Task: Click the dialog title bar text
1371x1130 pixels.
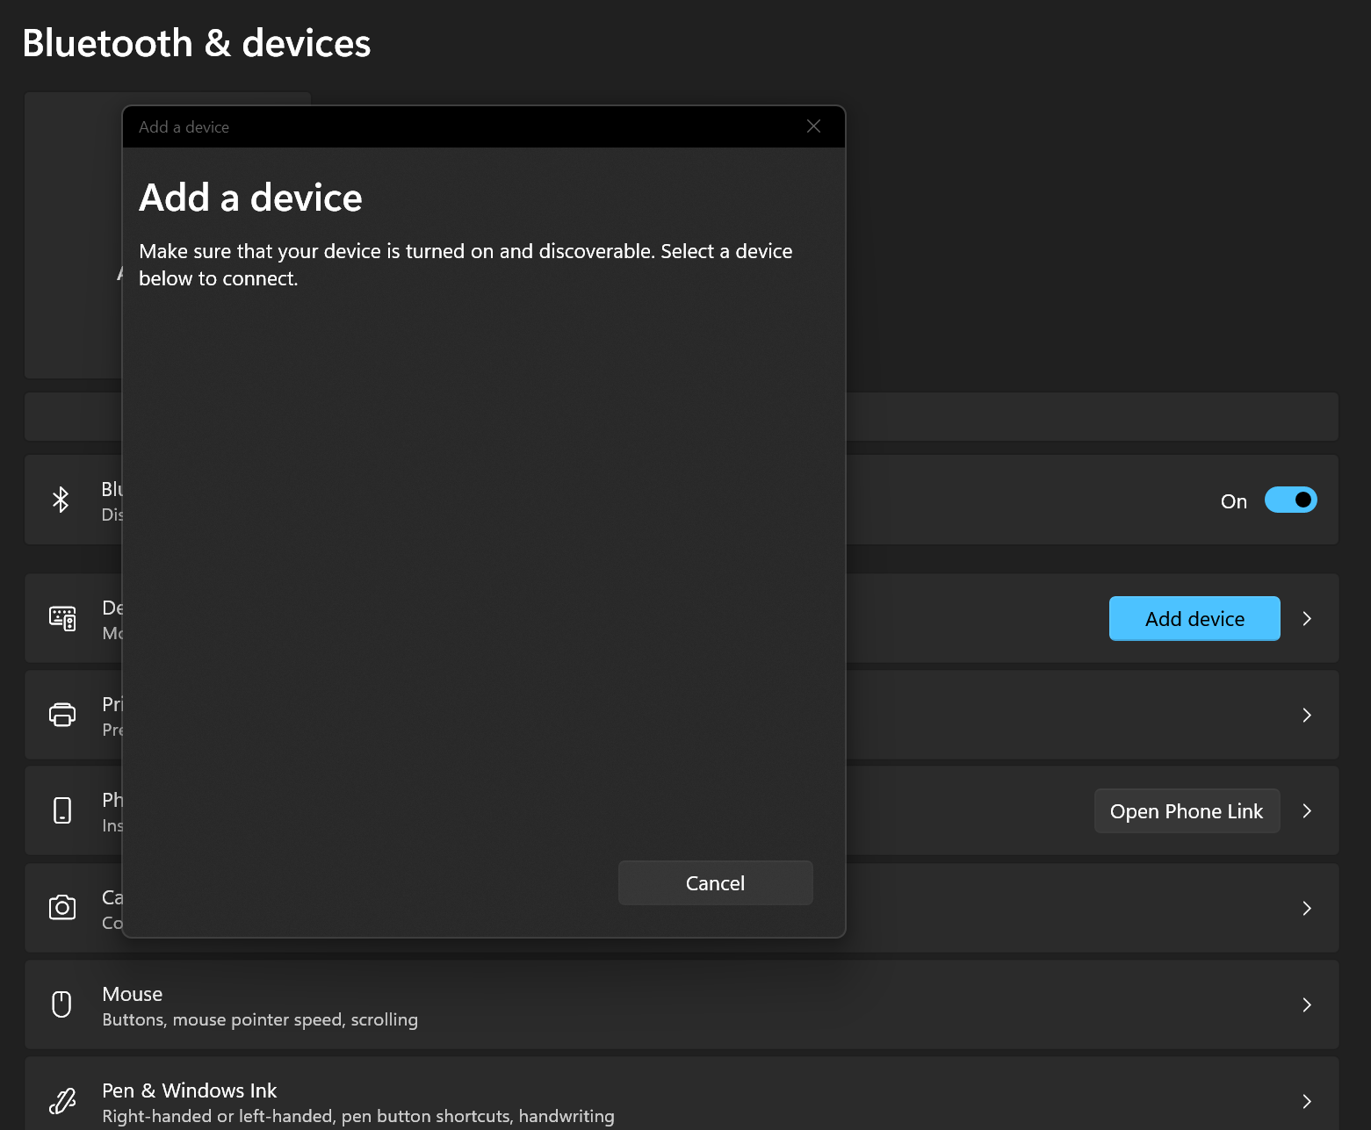Action: [184, 127]
